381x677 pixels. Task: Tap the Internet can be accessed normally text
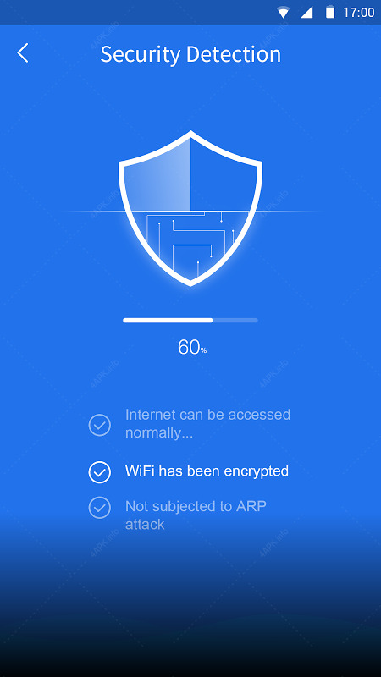click(207, 424)
